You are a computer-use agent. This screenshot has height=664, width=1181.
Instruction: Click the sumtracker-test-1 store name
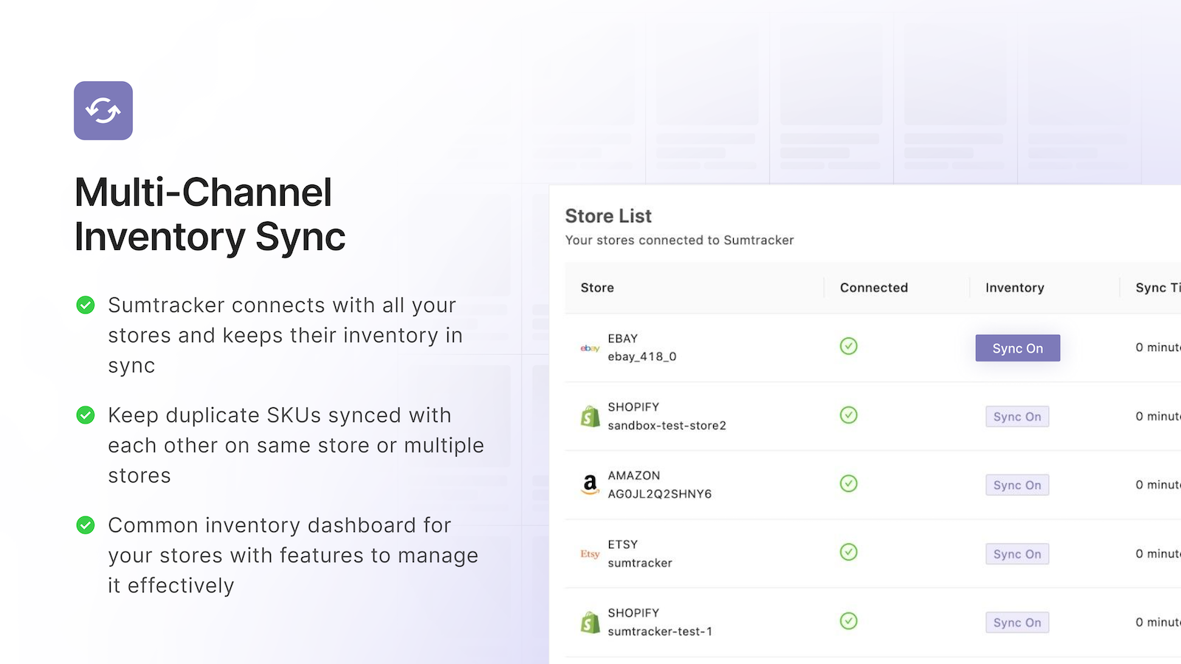(661, 632)
